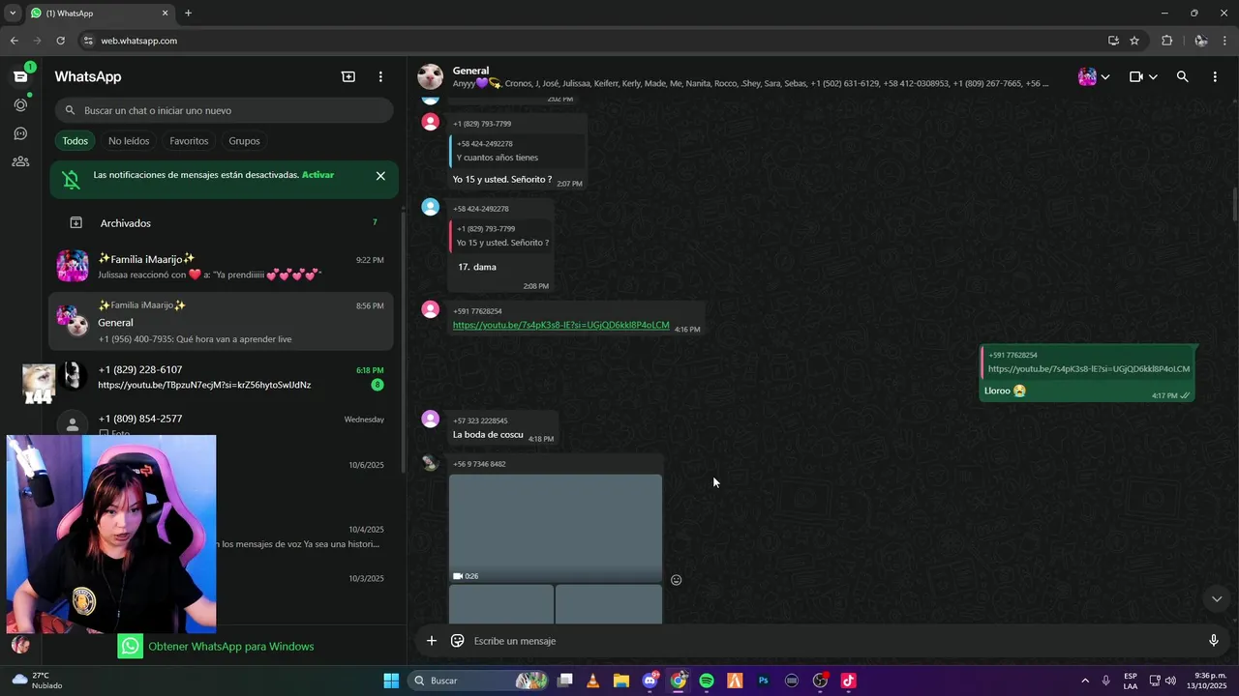Open General group info from header title

point(470,71)
